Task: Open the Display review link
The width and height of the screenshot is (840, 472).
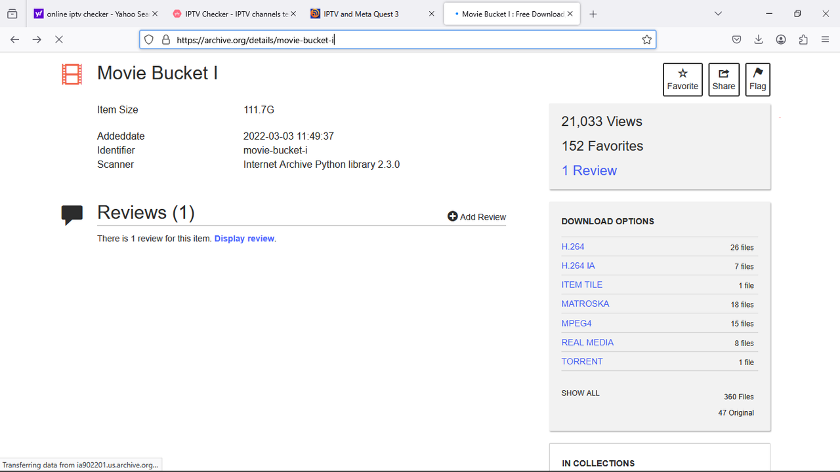Action: click(244, 239)
